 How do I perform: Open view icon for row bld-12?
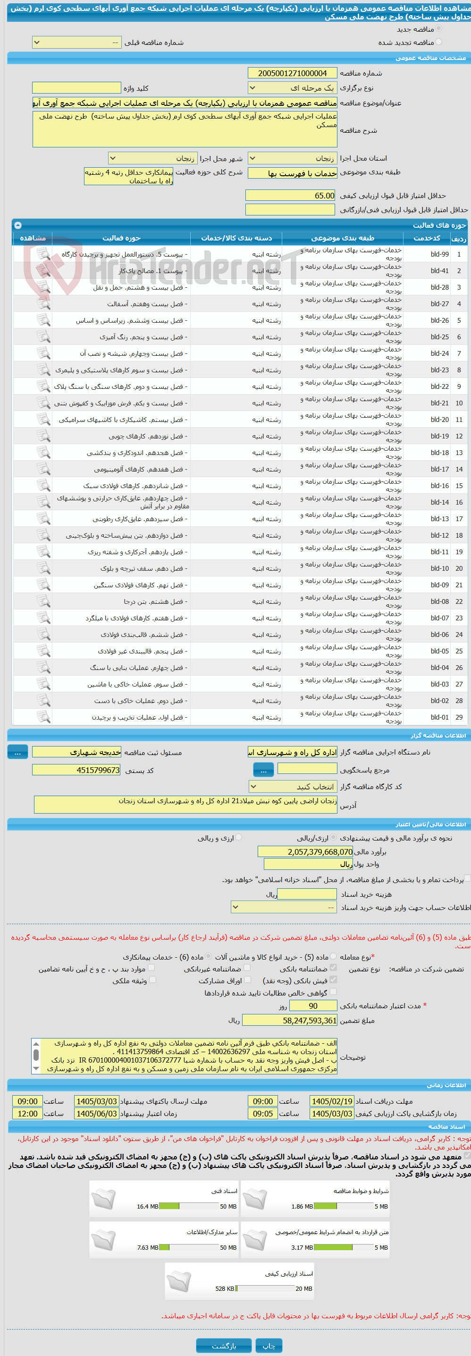pyautogui.click(x=43, y=535)
